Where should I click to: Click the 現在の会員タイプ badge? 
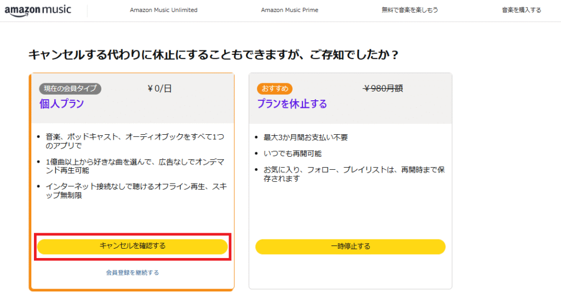[x=70, y=88]
